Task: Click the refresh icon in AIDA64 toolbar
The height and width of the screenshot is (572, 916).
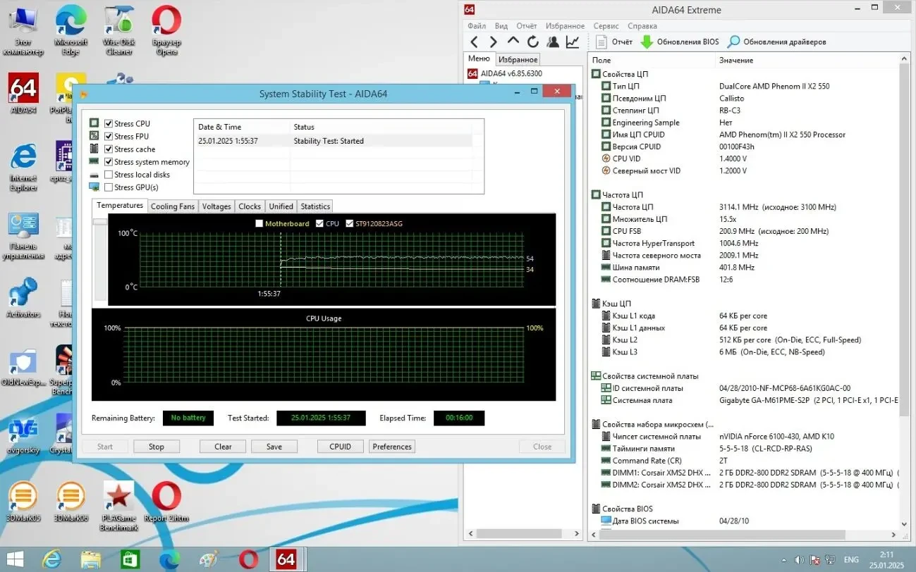Action: click(x=532, y=41)
